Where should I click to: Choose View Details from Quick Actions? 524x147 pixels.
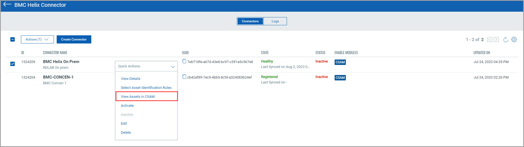coord(131,79)
